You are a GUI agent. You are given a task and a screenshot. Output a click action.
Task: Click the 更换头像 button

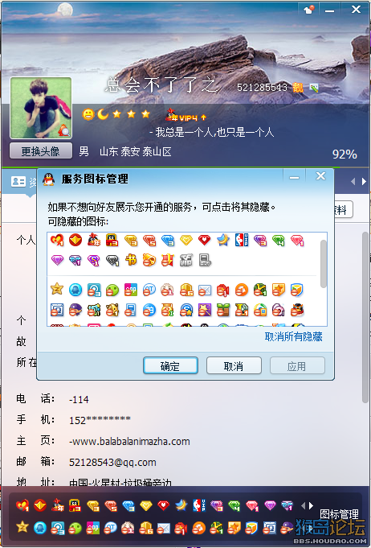tap(40, 151)
